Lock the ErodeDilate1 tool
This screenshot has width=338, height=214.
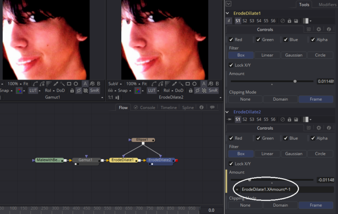289,21
